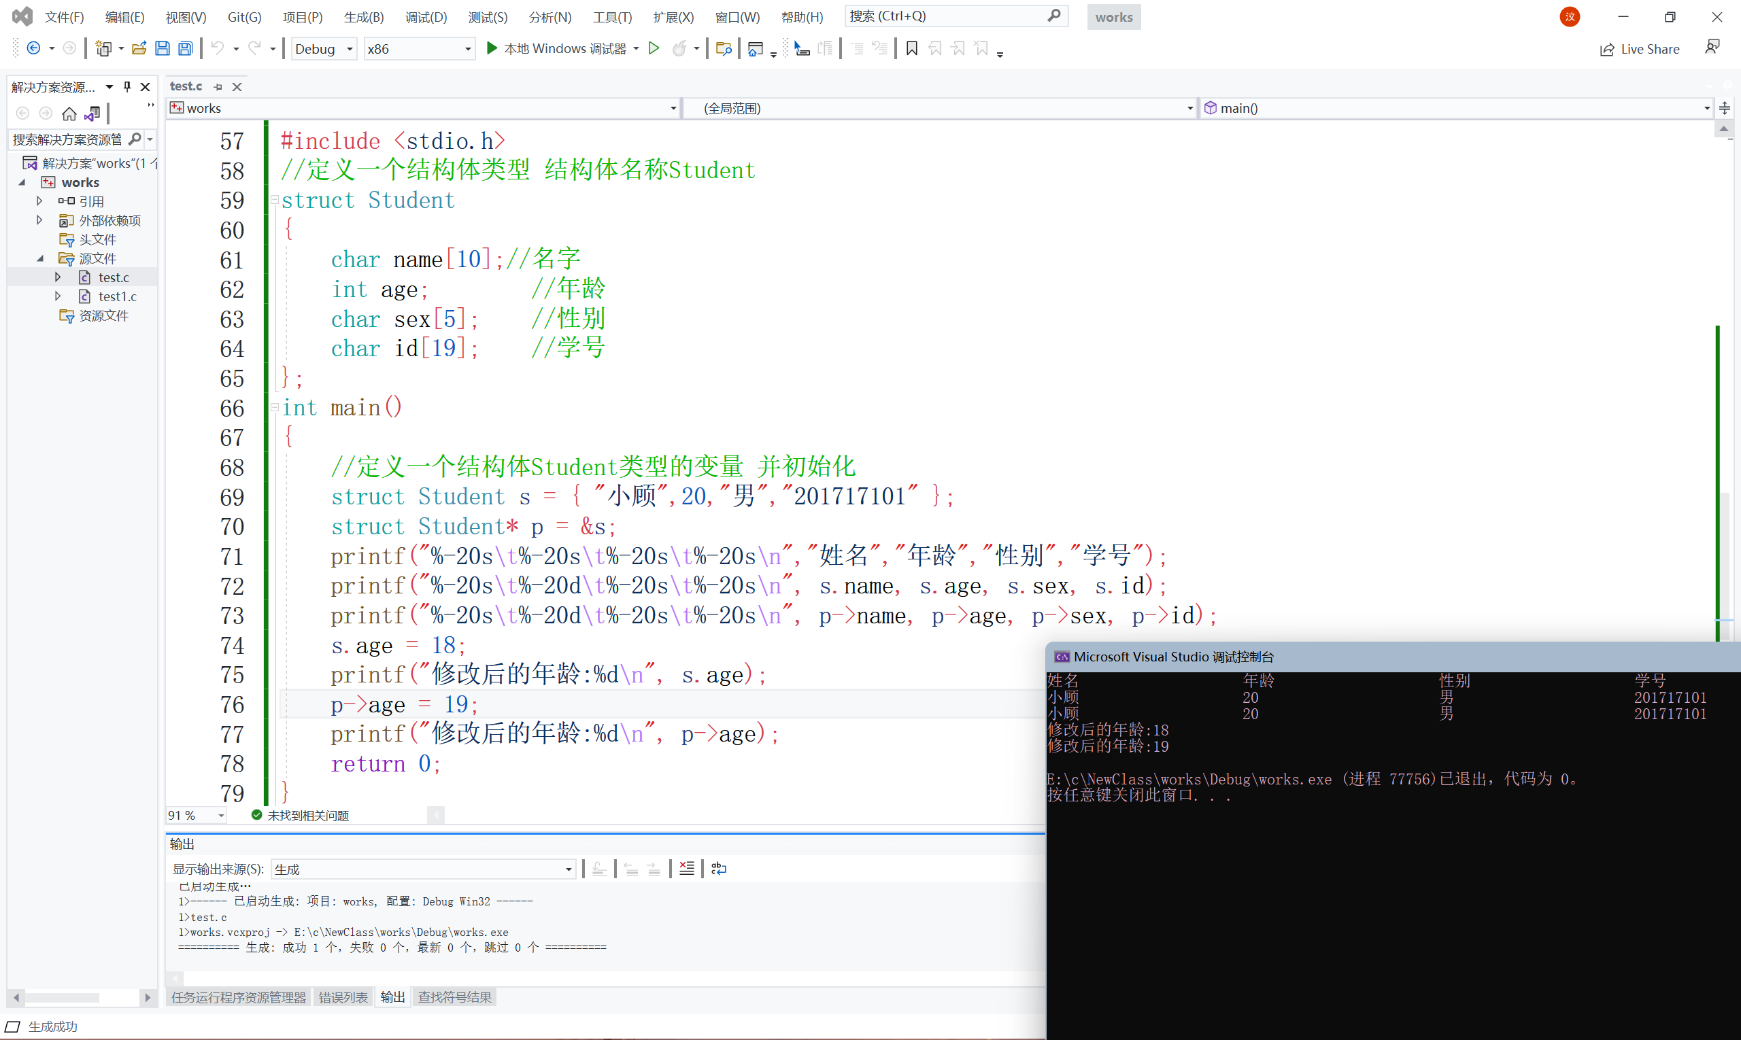Click the main search box (Ctrl+Q)

click(x=957, y=16)
